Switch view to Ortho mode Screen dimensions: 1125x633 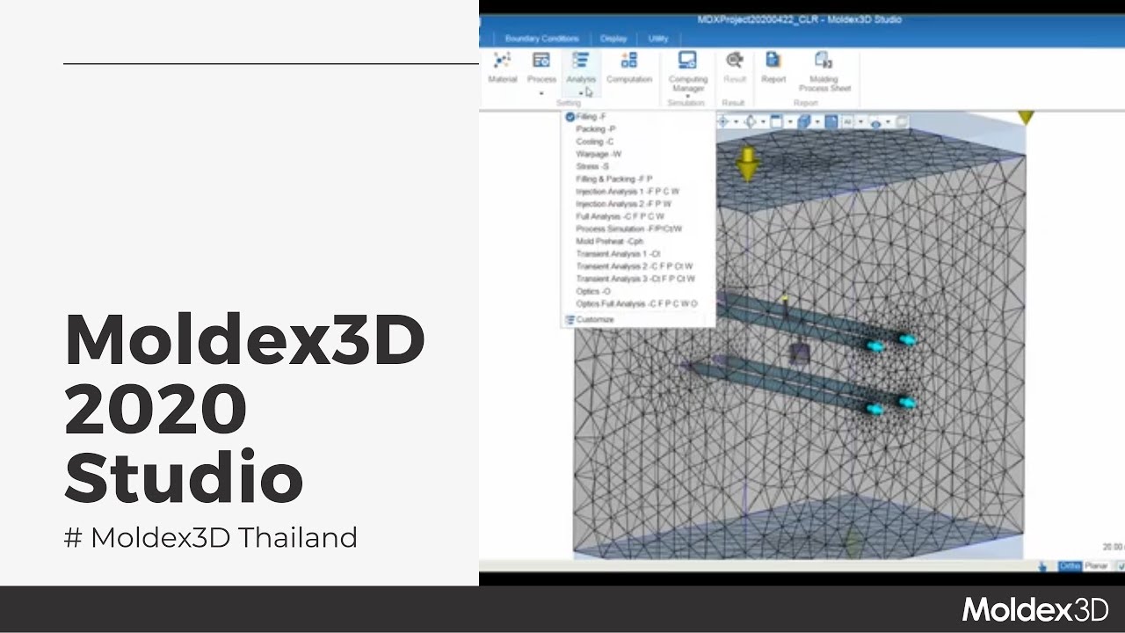[1070, 566]
